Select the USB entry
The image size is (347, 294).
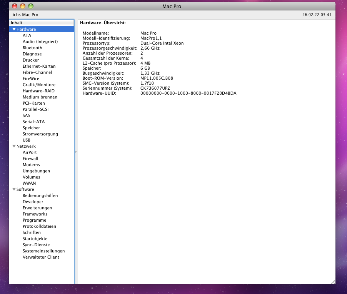point(26,140)
